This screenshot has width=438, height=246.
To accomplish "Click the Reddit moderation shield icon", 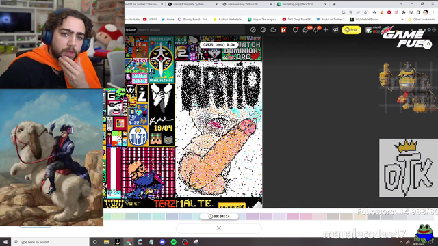I will coord(295,30).
